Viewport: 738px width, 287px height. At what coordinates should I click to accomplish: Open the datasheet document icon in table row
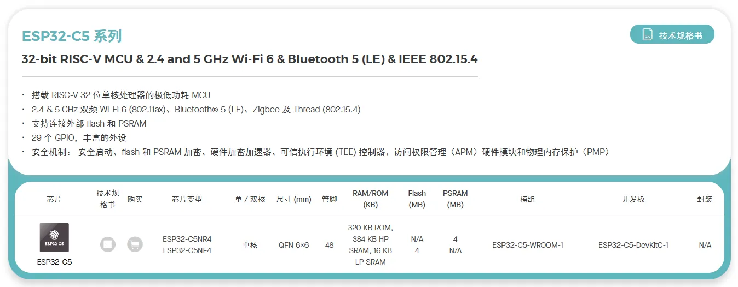point(108,244)
